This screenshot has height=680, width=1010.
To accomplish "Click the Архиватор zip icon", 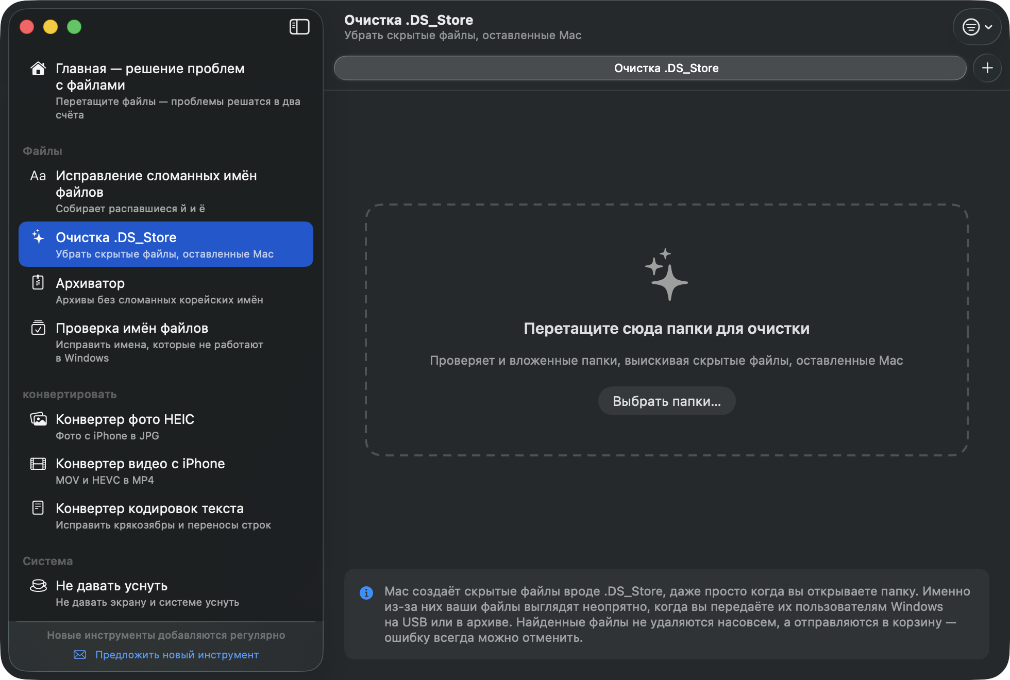I will click(38, 282).
